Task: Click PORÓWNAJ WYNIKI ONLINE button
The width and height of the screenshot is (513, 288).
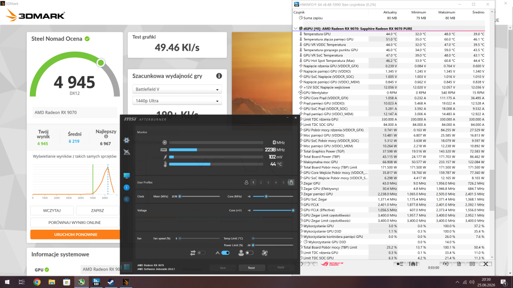Action: click(x=74, y=223)
